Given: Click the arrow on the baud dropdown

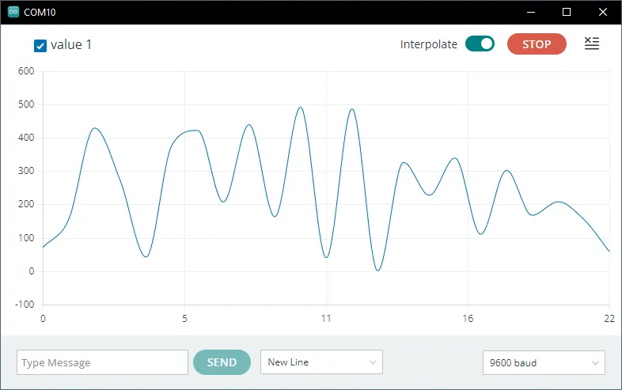Looking at the screenshot, I should 595,363.
